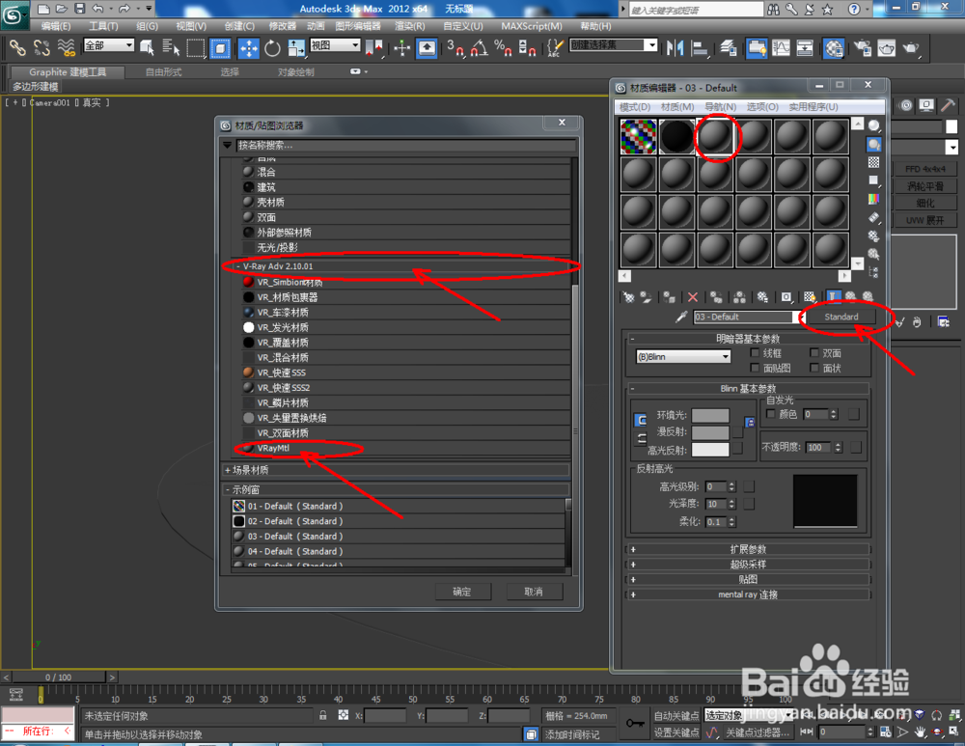Viewport: 965px width, 746px height.
Task: Select the Rotate tool in main toolbar
Action: [272, 48]
